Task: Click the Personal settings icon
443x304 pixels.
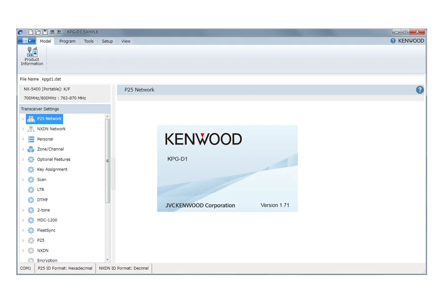Action: click(x=31, y=139)
